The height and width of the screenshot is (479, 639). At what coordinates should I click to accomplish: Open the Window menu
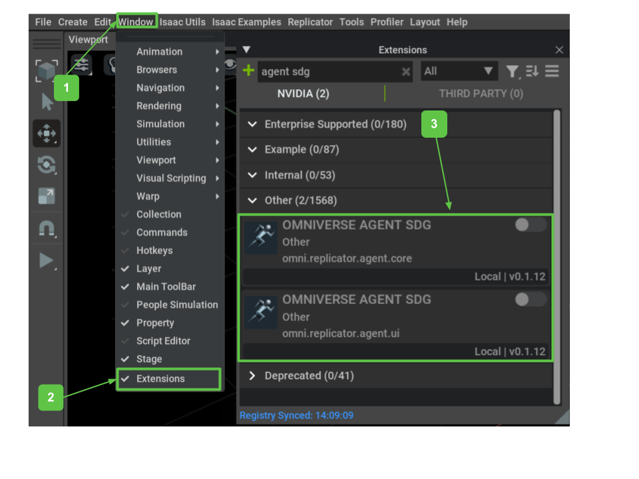point(136,21)
